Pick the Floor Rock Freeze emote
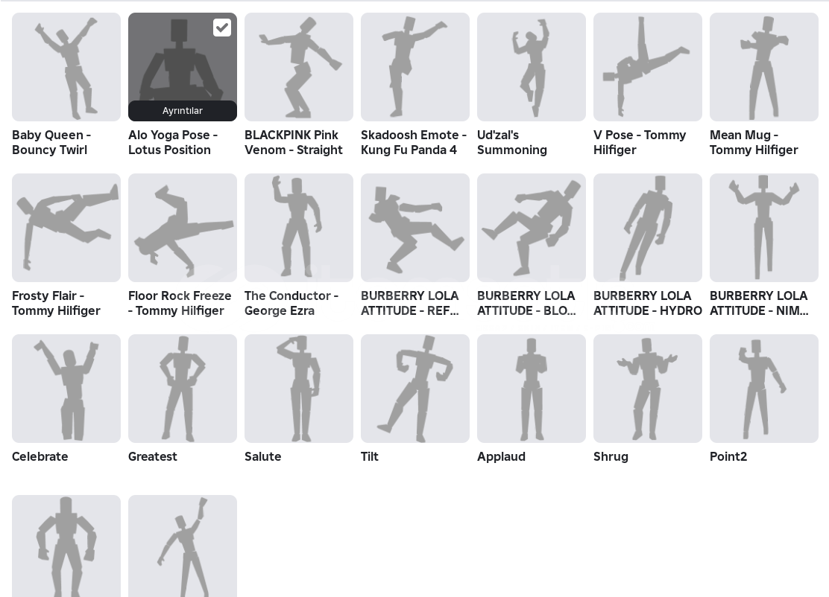The height and width of the screenshot is (597, 829). (183, 228)
